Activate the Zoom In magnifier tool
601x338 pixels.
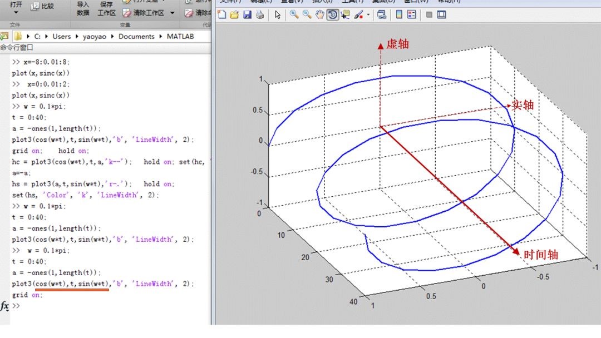[x=294, y=15]
